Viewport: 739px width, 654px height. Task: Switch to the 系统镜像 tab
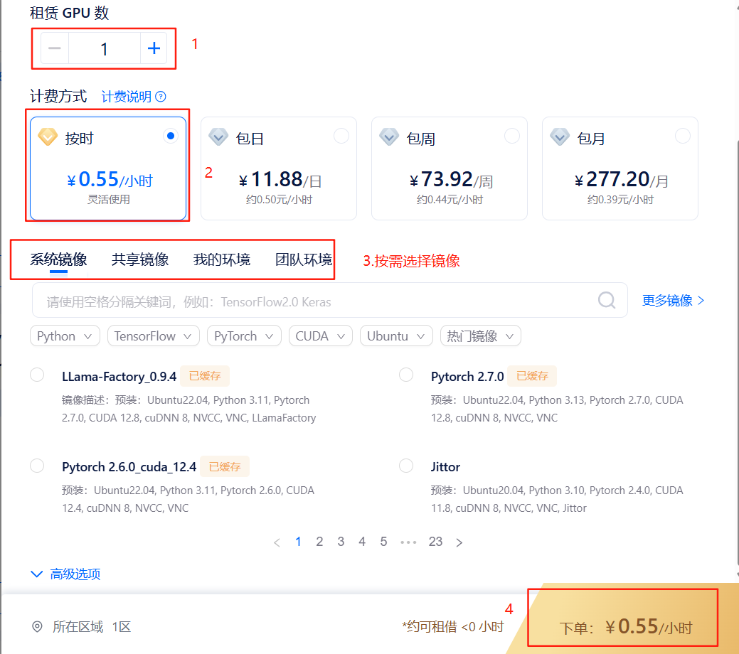(58, 259)
